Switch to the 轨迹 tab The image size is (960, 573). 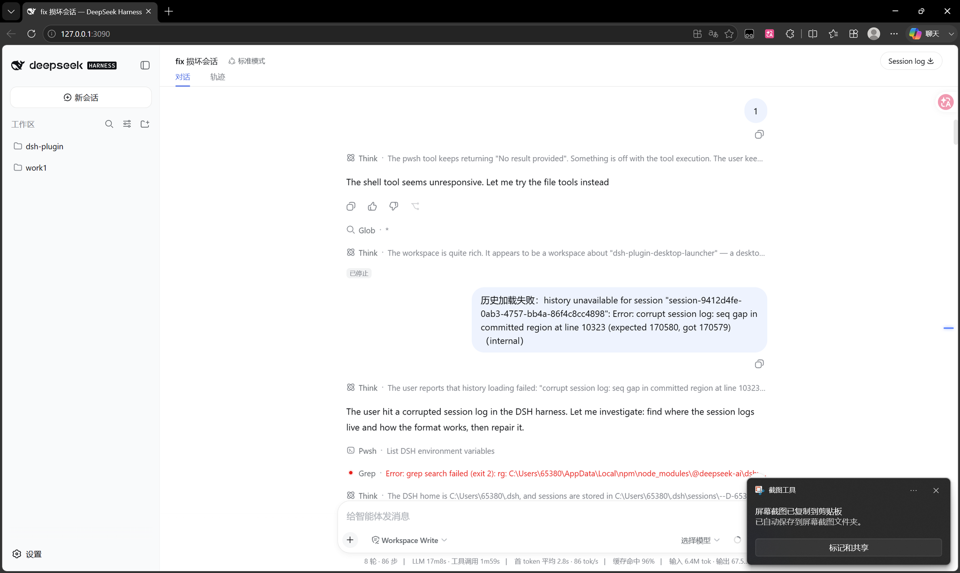218,77
